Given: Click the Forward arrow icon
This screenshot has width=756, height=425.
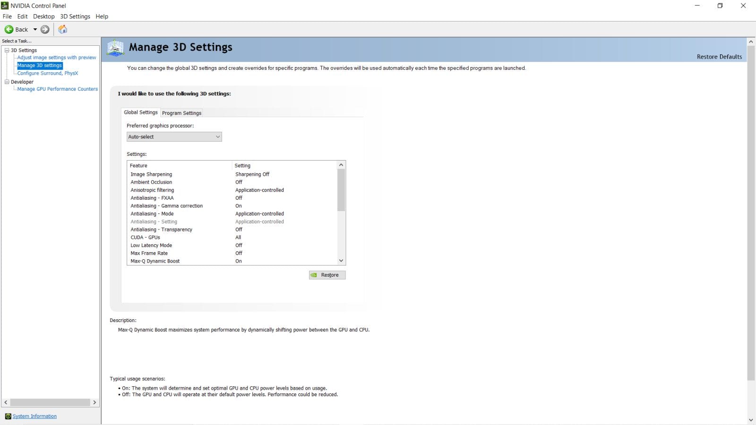Looking at the screenshot, I should click(45, 29).
